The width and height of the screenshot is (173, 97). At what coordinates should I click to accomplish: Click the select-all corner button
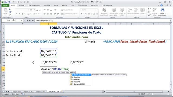[x=3, y=24]
